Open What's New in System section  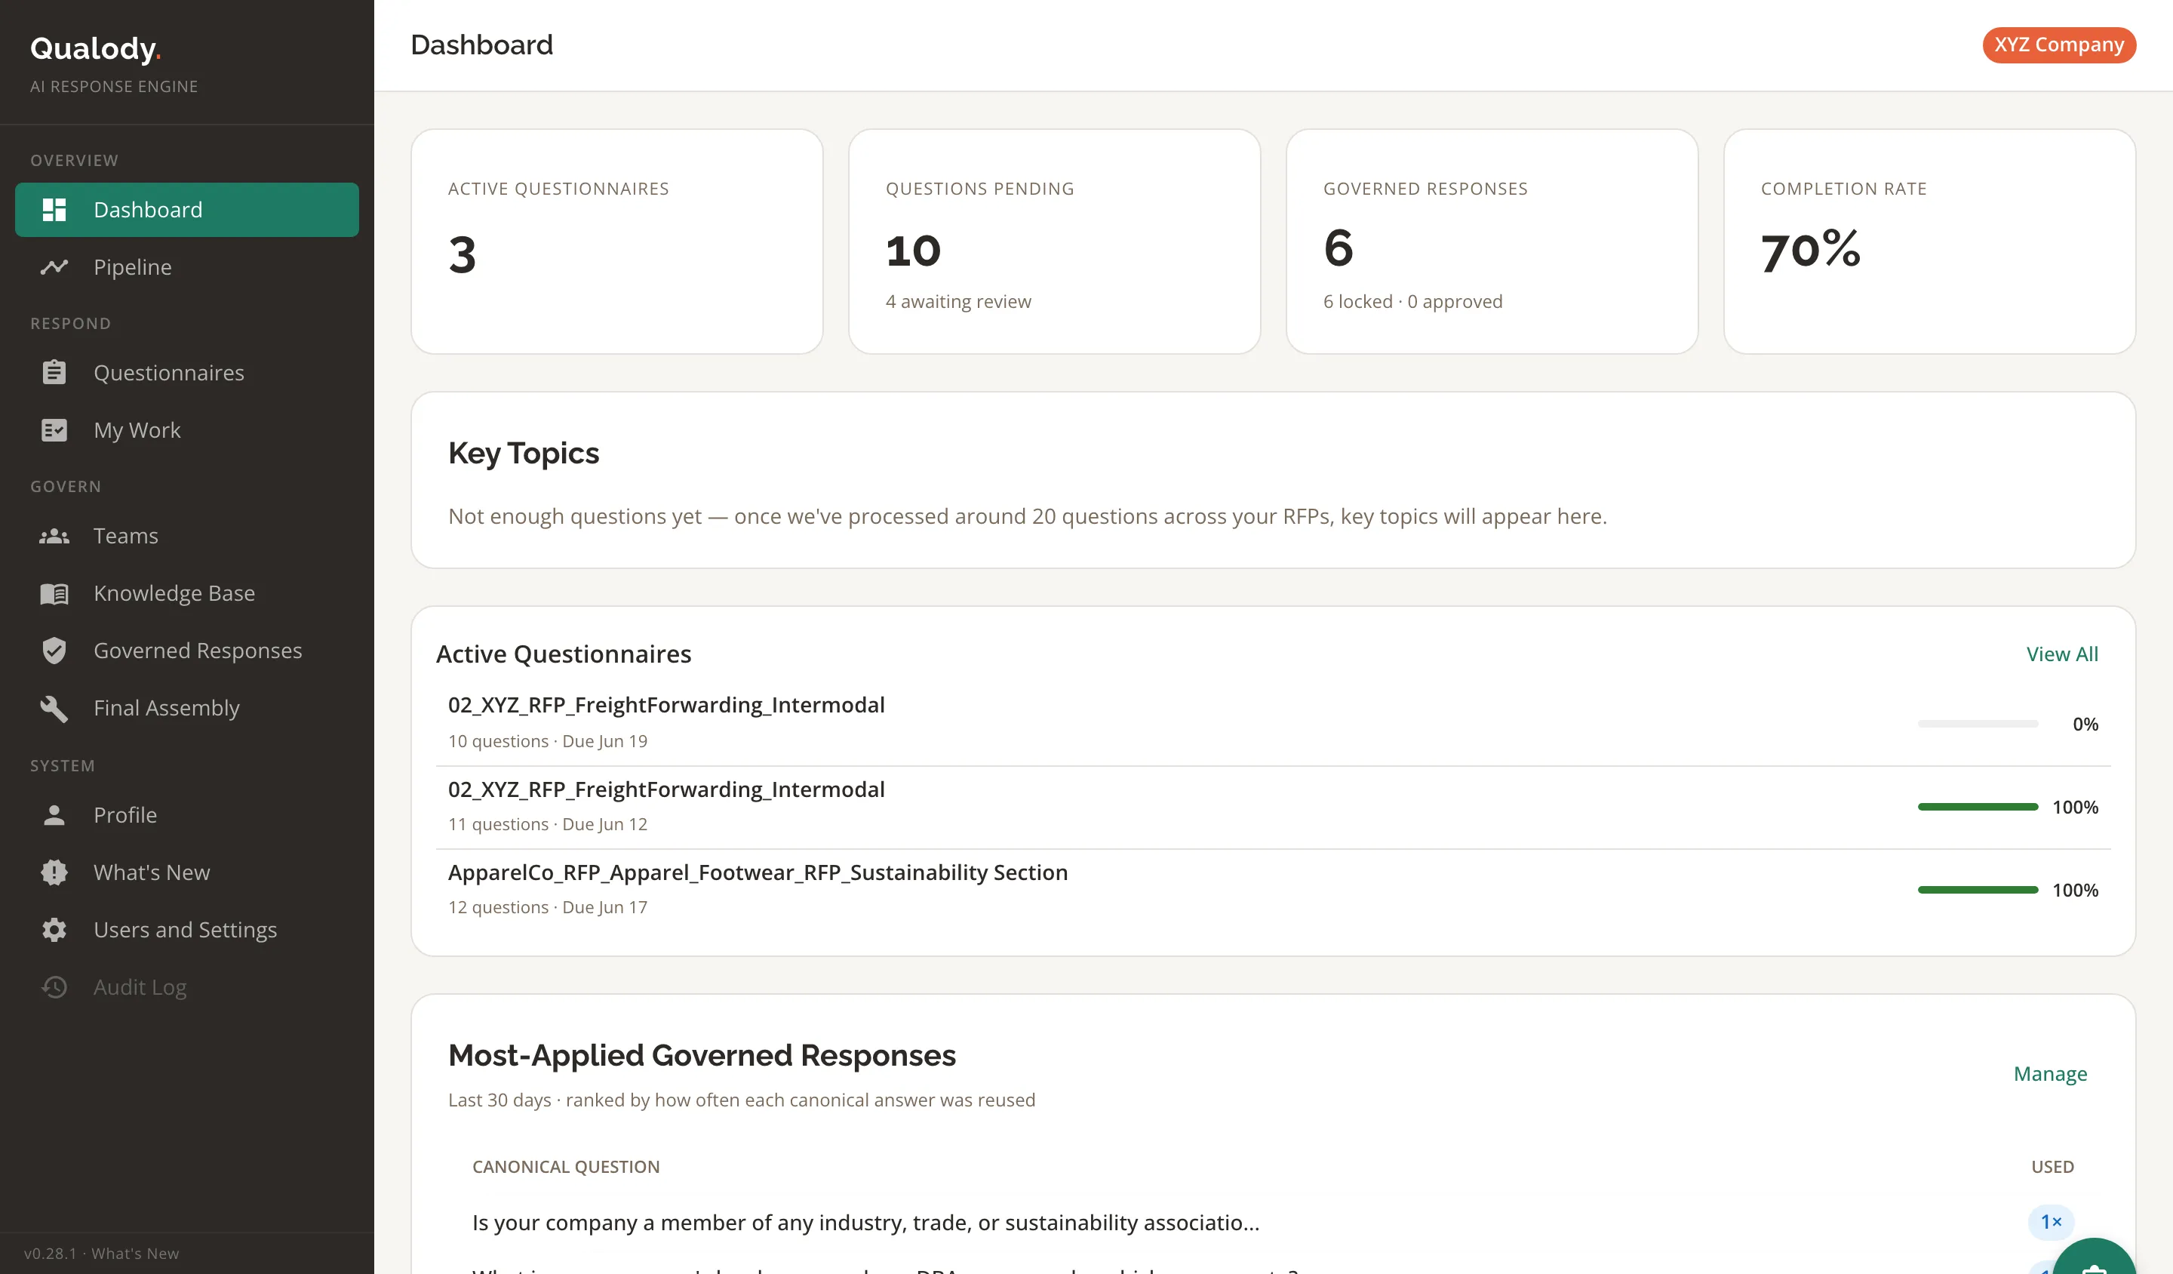(x=187, y=872)
